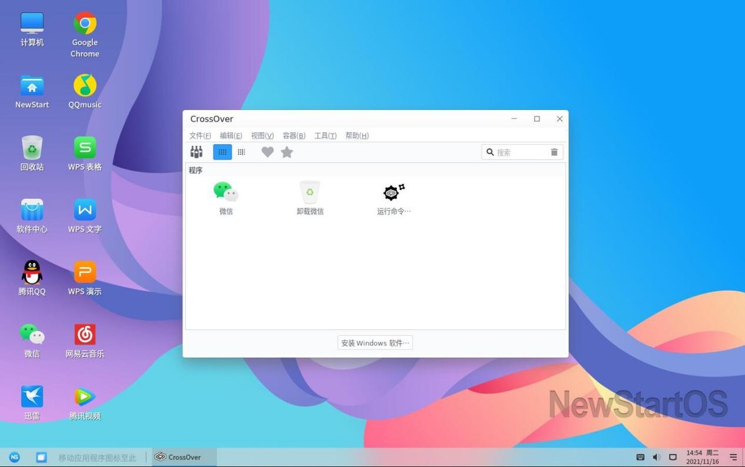Open the 工具 menu
Viewport: 745px width, 467px height.
click(x=325, y=135)
